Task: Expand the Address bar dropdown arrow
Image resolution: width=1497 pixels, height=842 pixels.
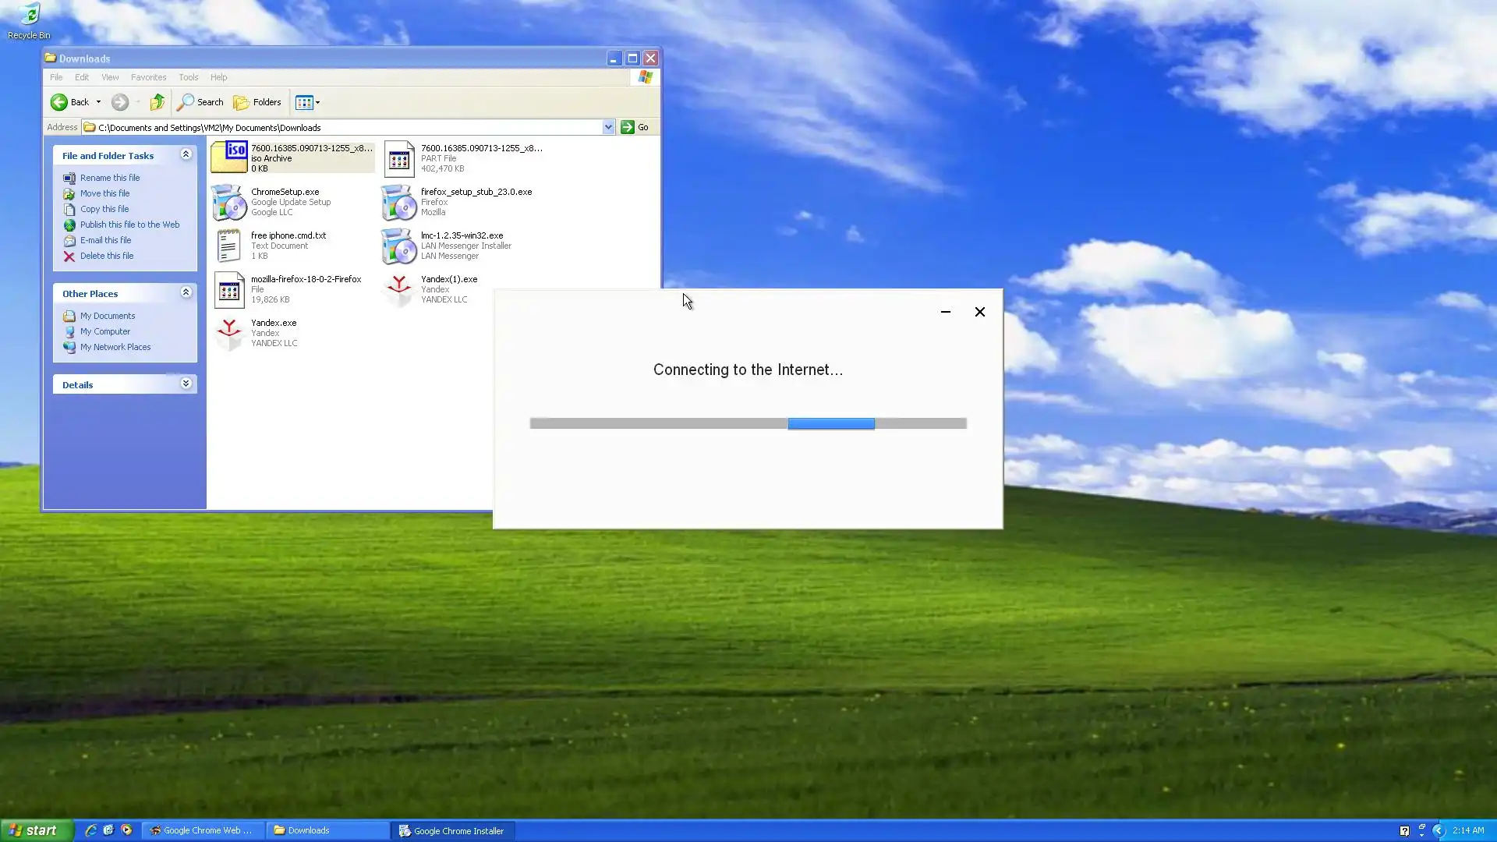Action: (608, 127)
